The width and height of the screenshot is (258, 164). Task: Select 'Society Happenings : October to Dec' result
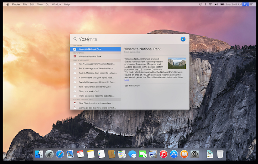click(x=95, y=82)
